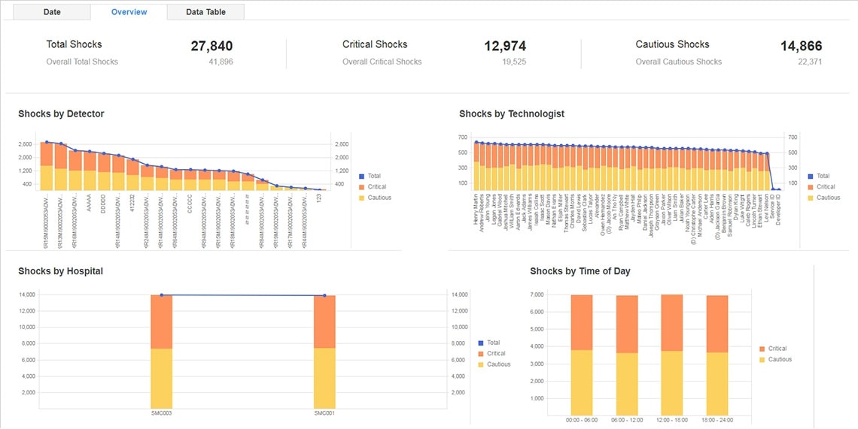
Task: Select the 12:00 - 18:00 time bar
Action: click(x=672, y=353)
